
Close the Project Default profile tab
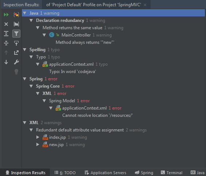pos(145,5)
